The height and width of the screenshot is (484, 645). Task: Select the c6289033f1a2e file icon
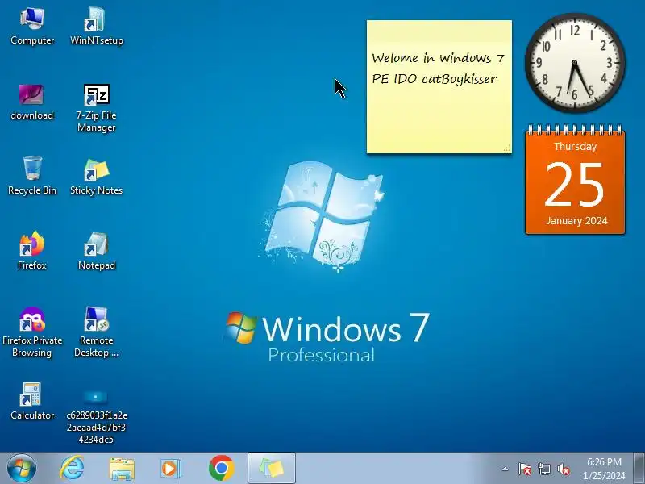(96, 416)
